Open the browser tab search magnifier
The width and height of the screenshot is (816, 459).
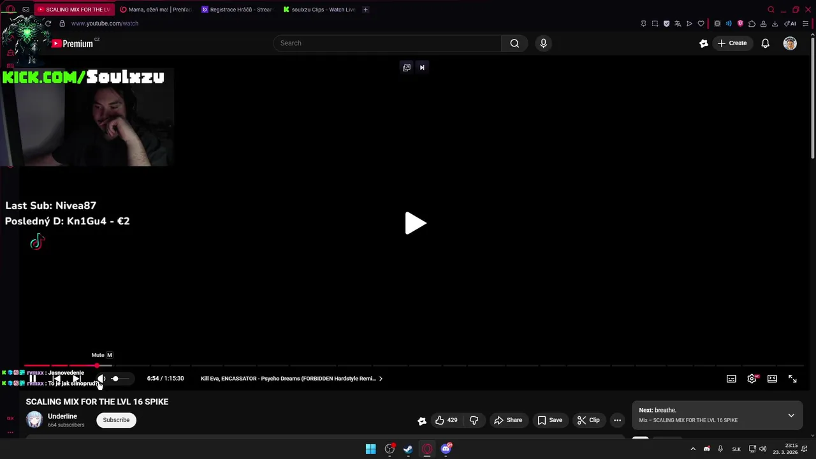coord(771,10)
